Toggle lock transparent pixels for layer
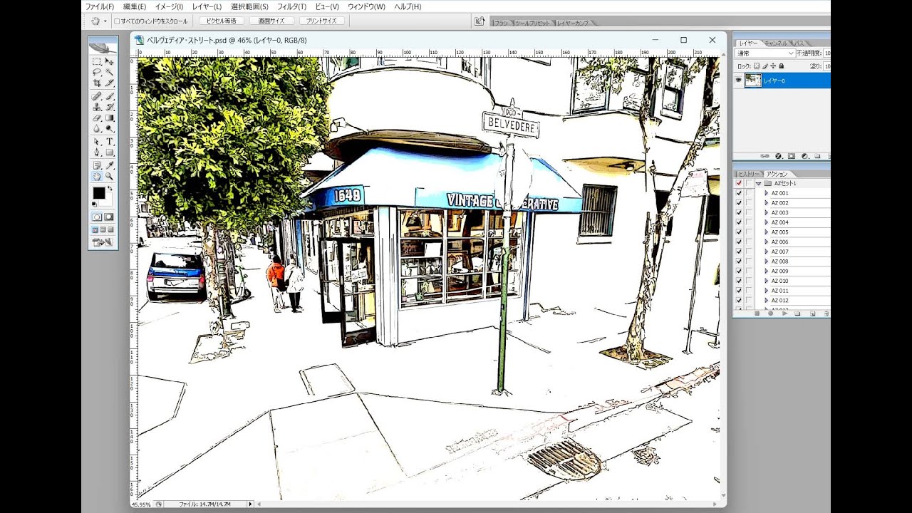This screenshot has width=912, height=513. (x=756, y=66)
